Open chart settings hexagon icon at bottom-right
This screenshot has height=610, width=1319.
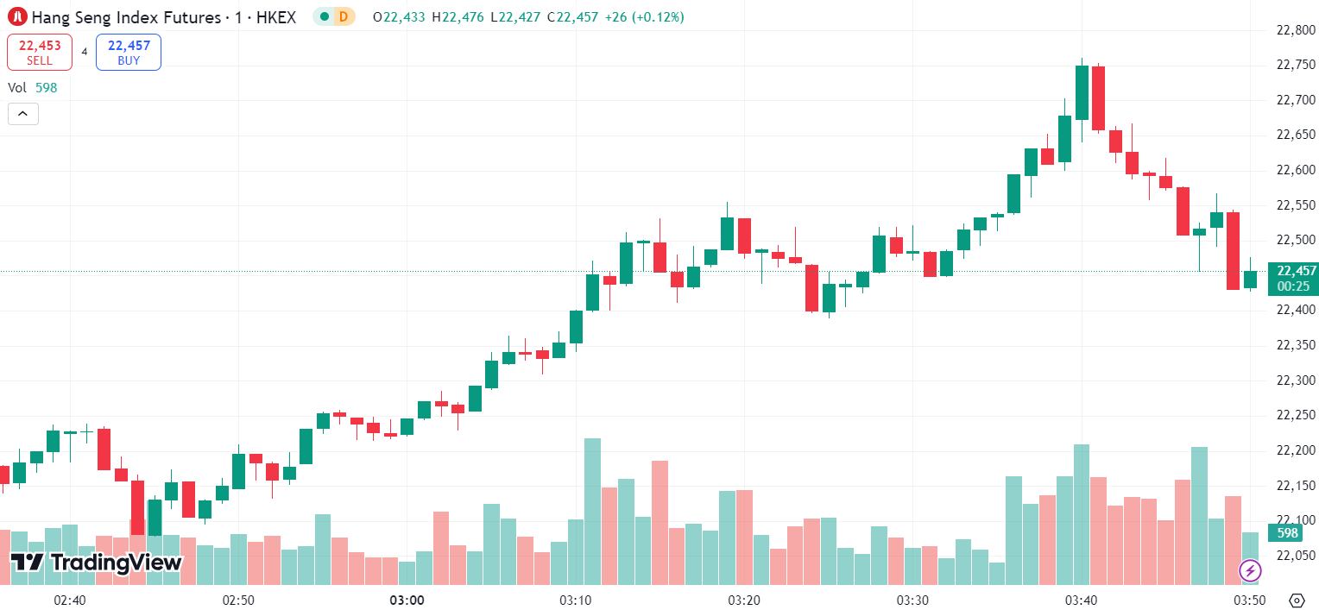[x=1297, y=600]
